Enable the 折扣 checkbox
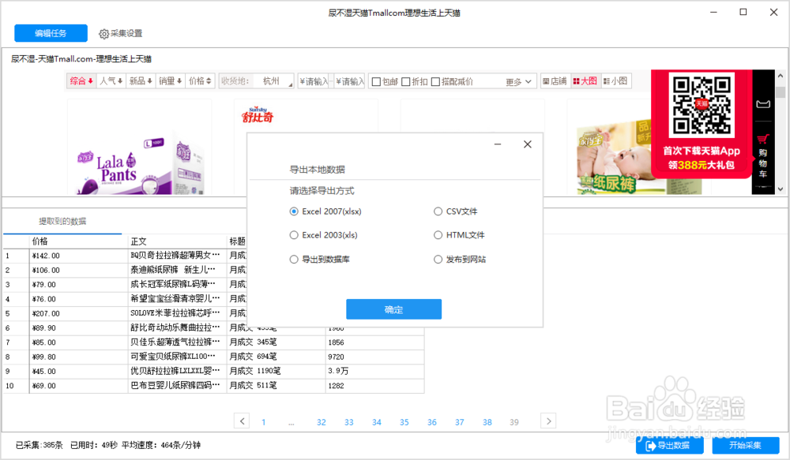 point(405,81)
